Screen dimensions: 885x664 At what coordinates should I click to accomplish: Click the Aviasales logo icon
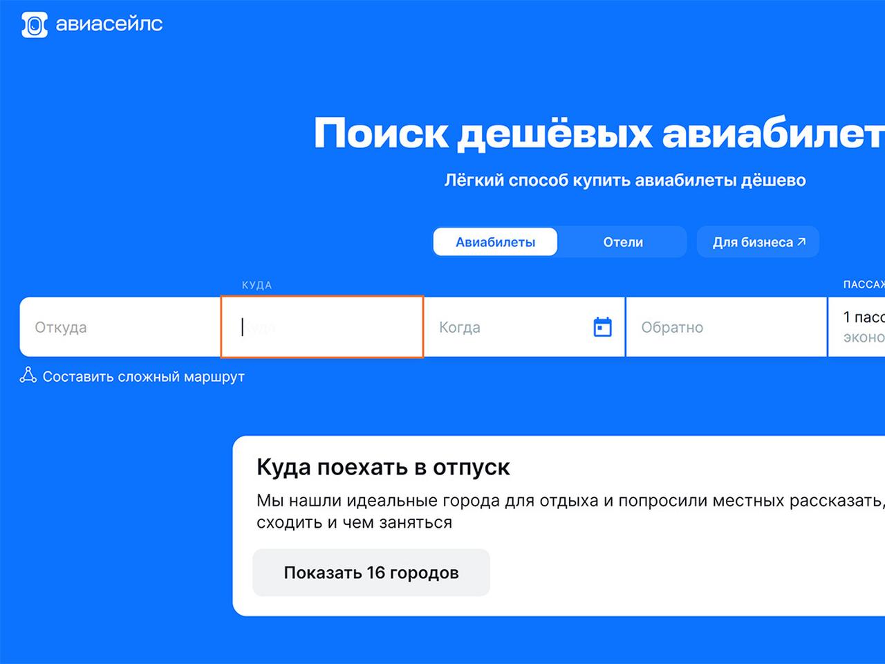pyautogui.click(x=34, y=24)
